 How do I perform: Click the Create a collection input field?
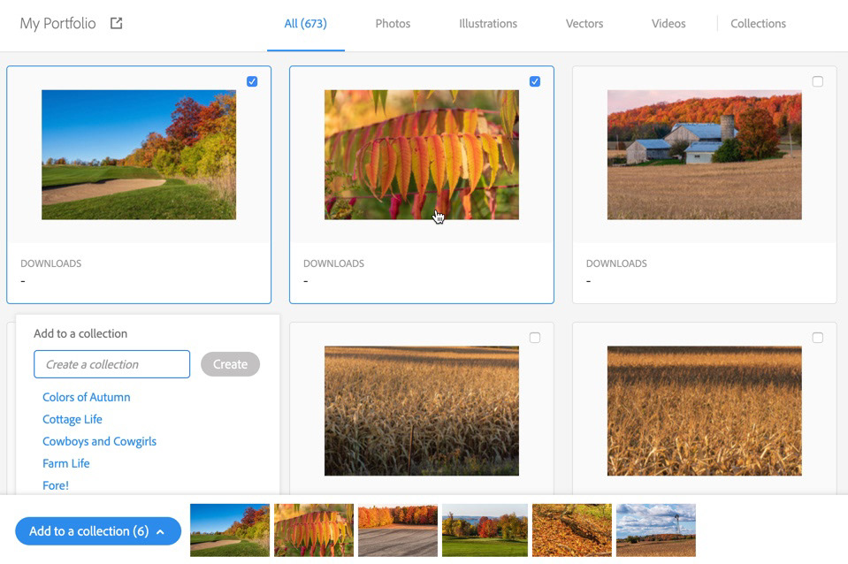[x=112, y=364]
